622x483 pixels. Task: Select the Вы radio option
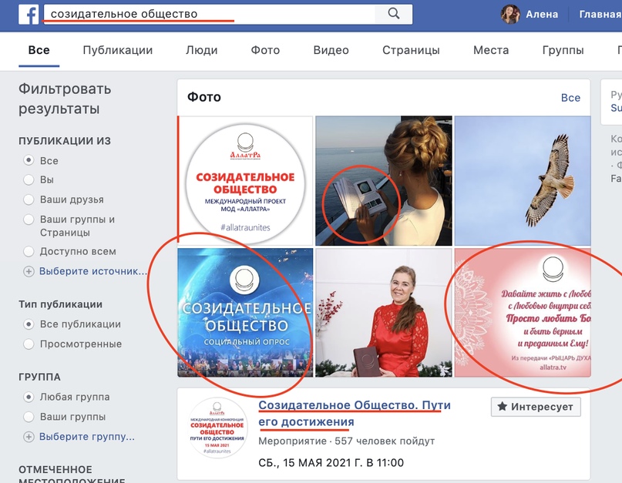tap(29, 179)
